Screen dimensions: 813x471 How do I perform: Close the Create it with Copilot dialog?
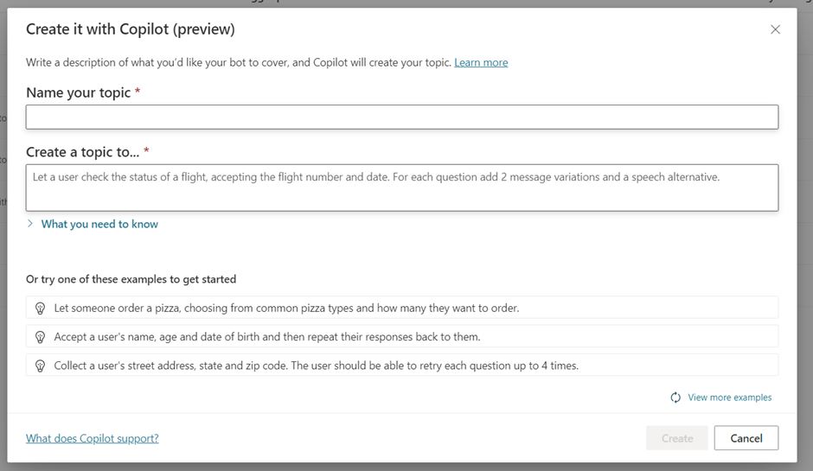click(775, 29)
